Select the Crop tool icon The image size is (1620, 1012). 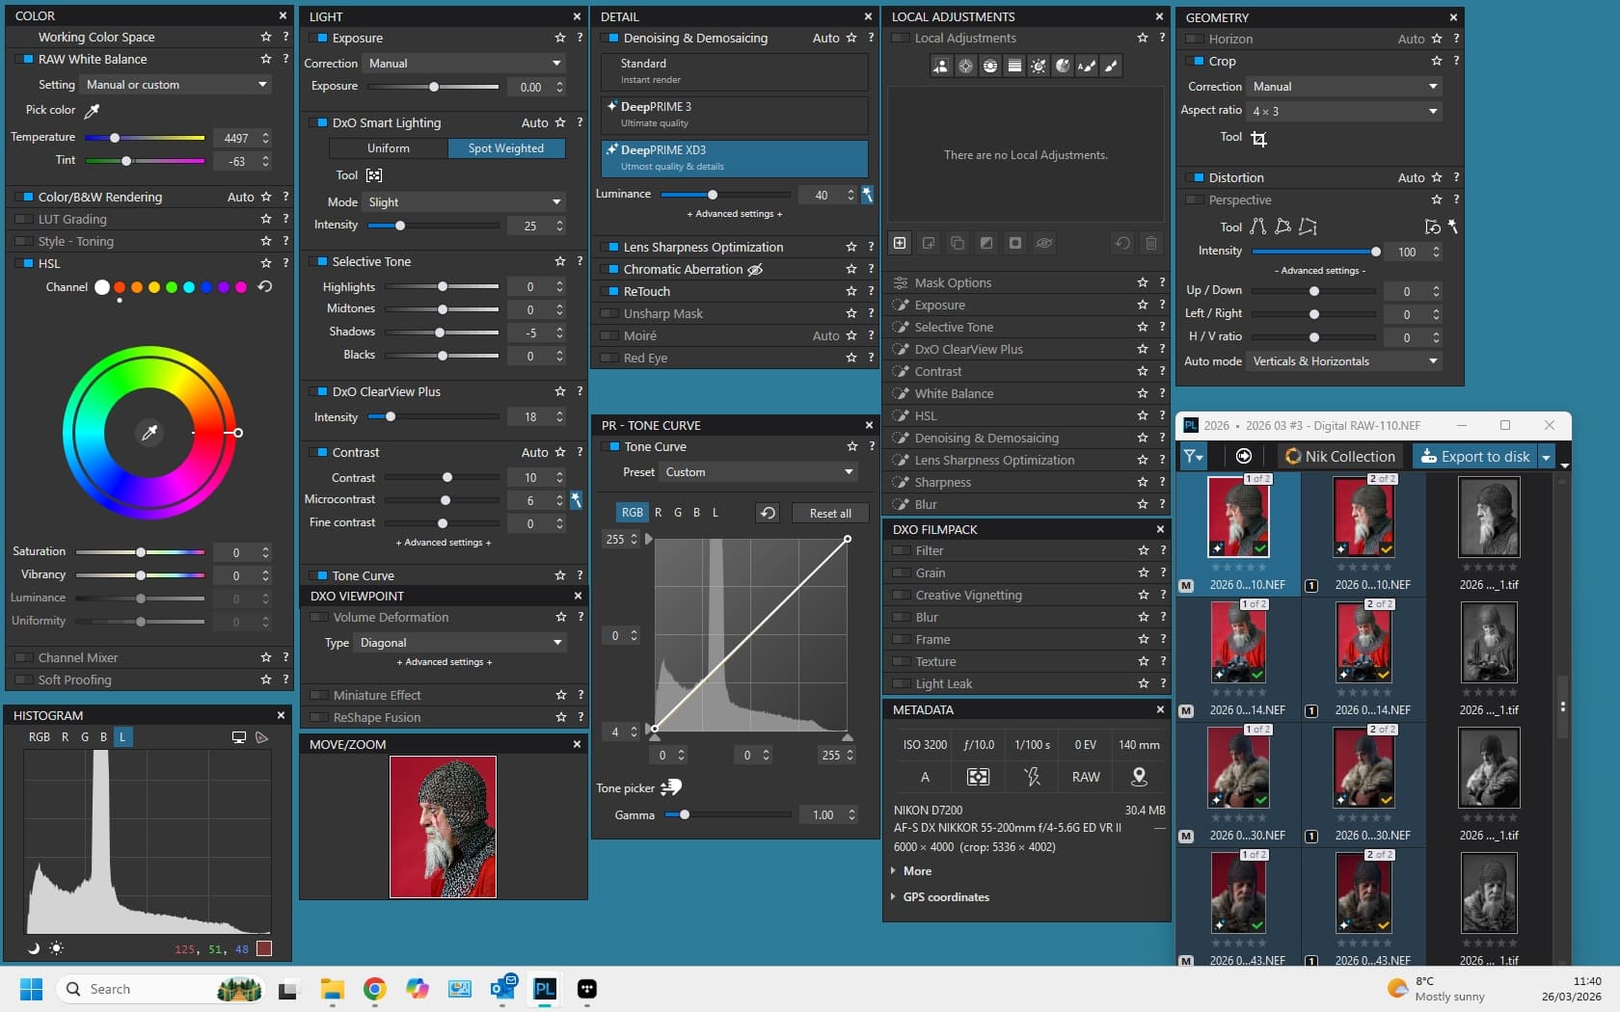[x=1258, y=139]
